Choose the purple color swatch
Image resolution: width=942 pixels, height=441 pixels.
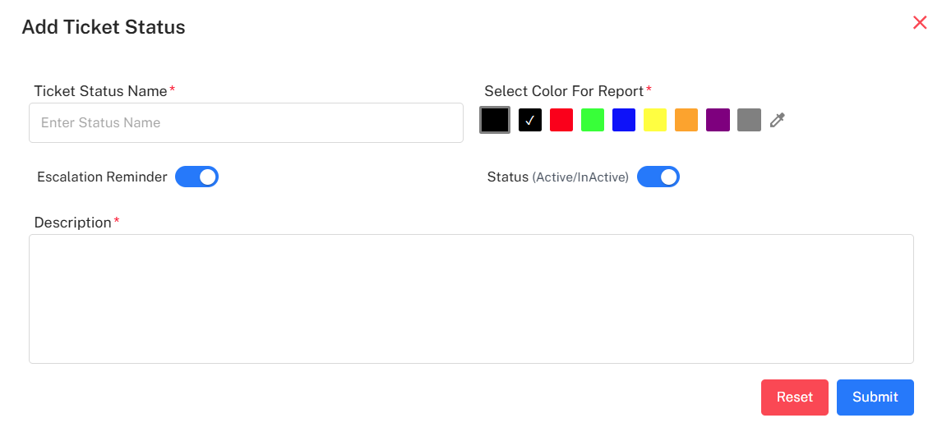(718, 120)
